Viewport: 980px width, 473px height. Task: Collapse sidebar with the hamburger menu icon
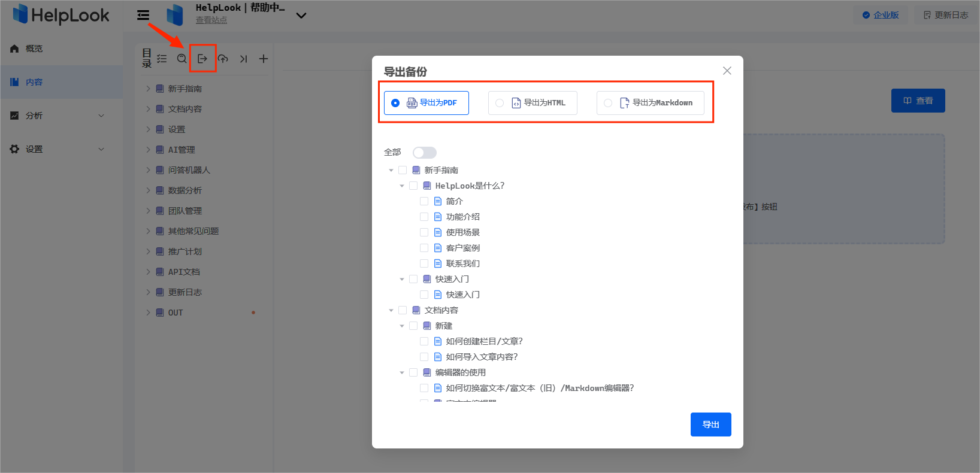tap(143, 15)
